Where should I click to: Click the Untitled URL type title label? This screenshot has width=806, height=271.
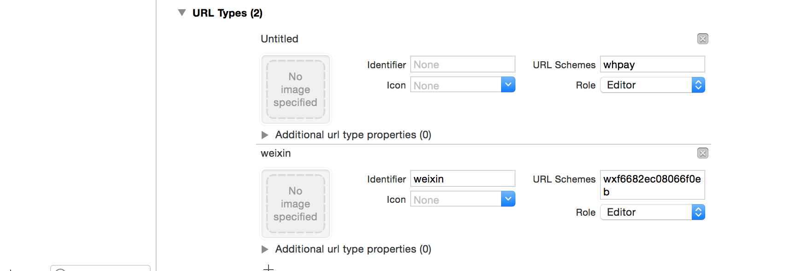pos(280,39)
